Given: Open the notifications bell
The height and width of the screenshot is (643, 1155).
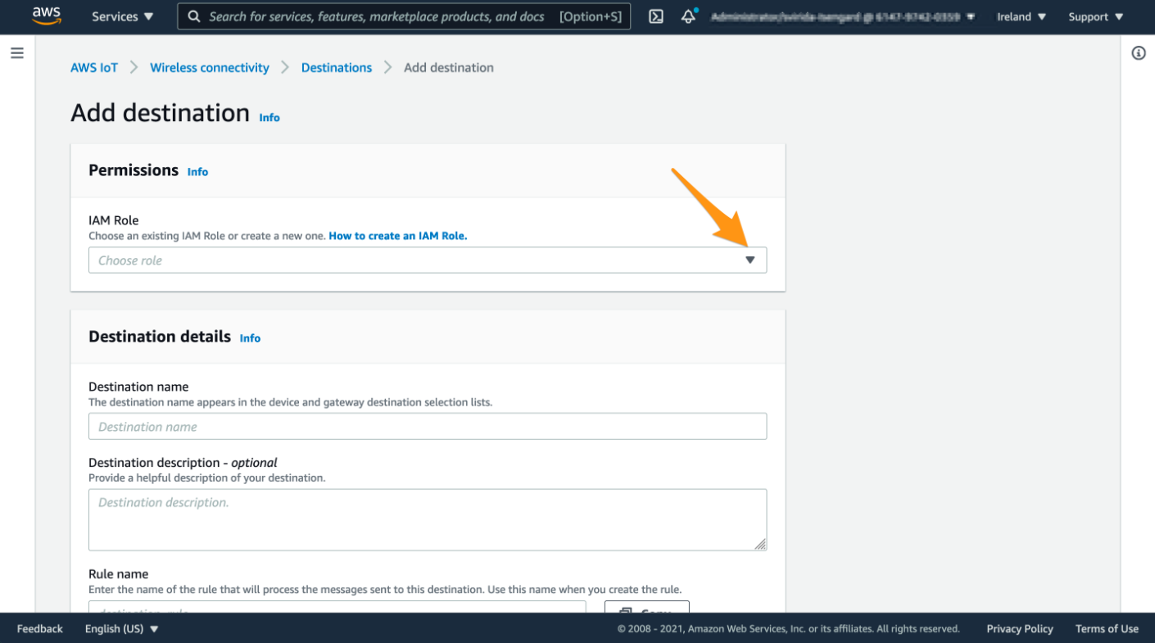Looking at the screenshot, I should pos(689,16).
